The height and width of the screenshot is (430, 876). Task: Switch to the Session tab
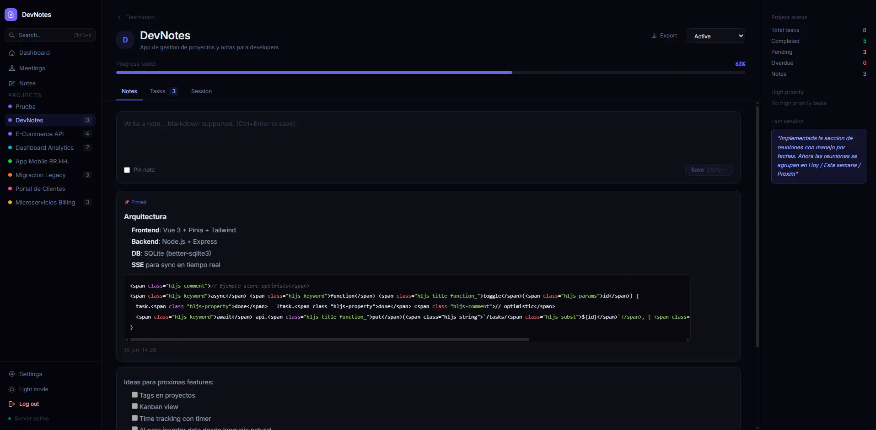[201, 91]
